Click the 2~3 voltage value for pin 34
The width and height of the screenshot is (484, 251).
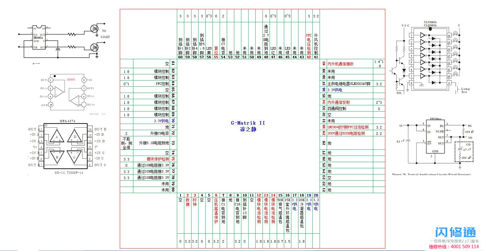[379, 102]
